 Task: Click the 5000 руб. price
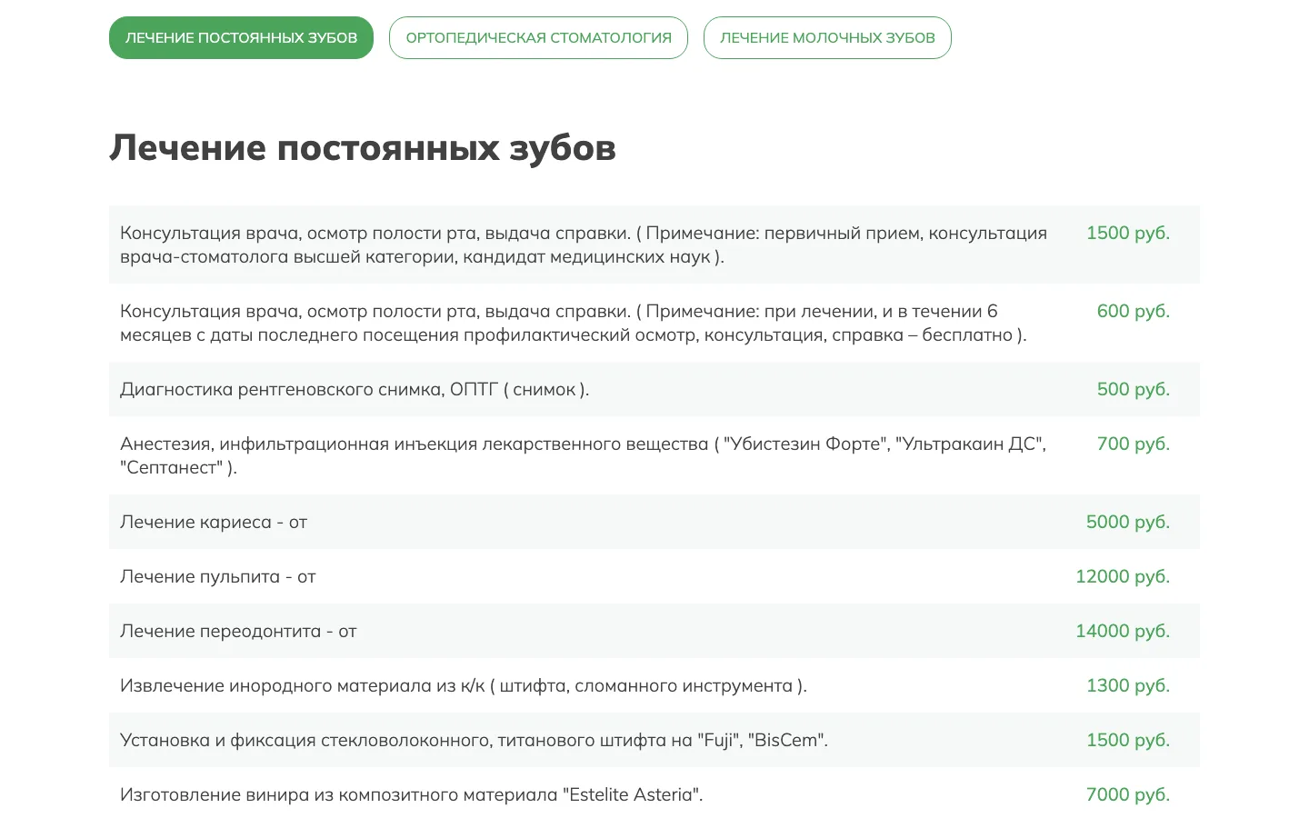(x=1128, y=522)
